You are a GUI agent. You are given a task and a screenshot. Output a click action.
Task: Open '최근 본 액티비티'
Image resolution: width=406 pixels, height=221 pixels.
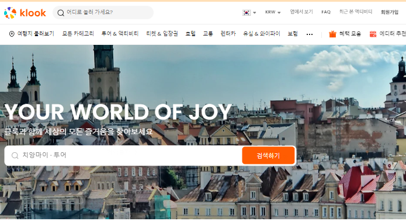pyautogui.click(x=356, y=12)
